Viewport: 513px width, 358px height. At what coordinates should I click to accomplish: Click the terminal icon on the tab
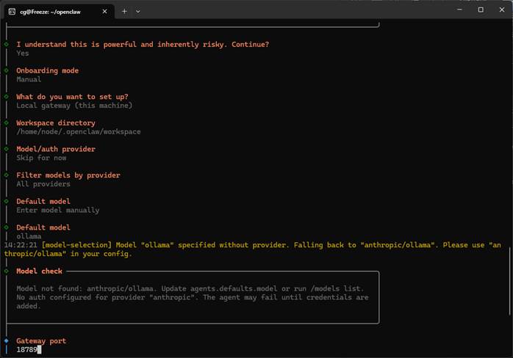click(x=10, y=10)
